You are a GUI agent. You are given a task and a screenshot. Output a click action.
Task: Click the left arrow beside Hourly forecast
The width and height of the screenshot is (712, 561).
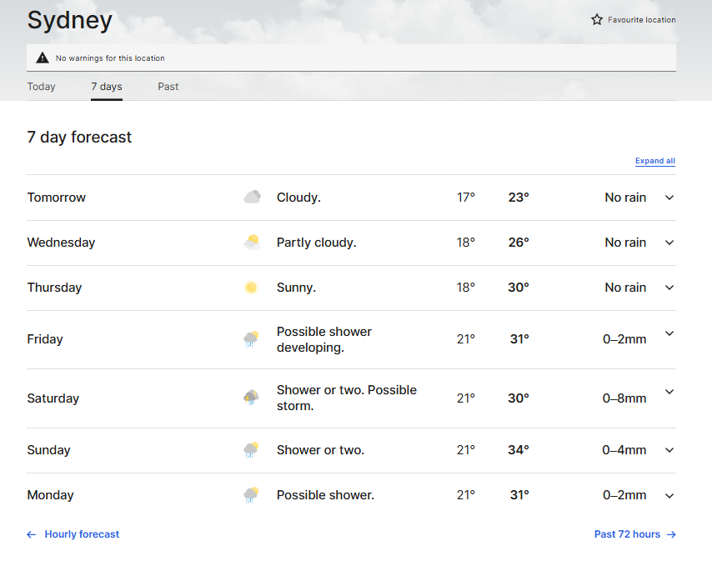(x=32, y=534)
